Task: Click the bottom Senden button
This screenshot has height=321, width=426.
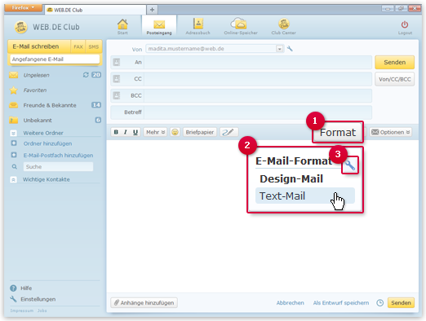Action: click(x=401, y=302)
